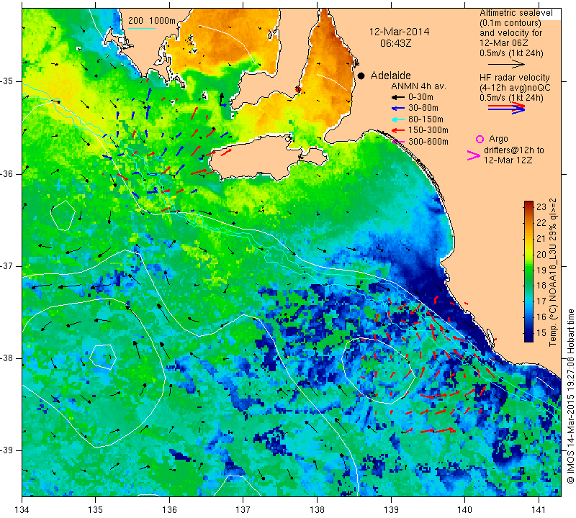Image resolution: width=576 pixels, height=518 pixels.
Task: Click the black 0-30m legend arrow
Action: (x=397, y=97)
